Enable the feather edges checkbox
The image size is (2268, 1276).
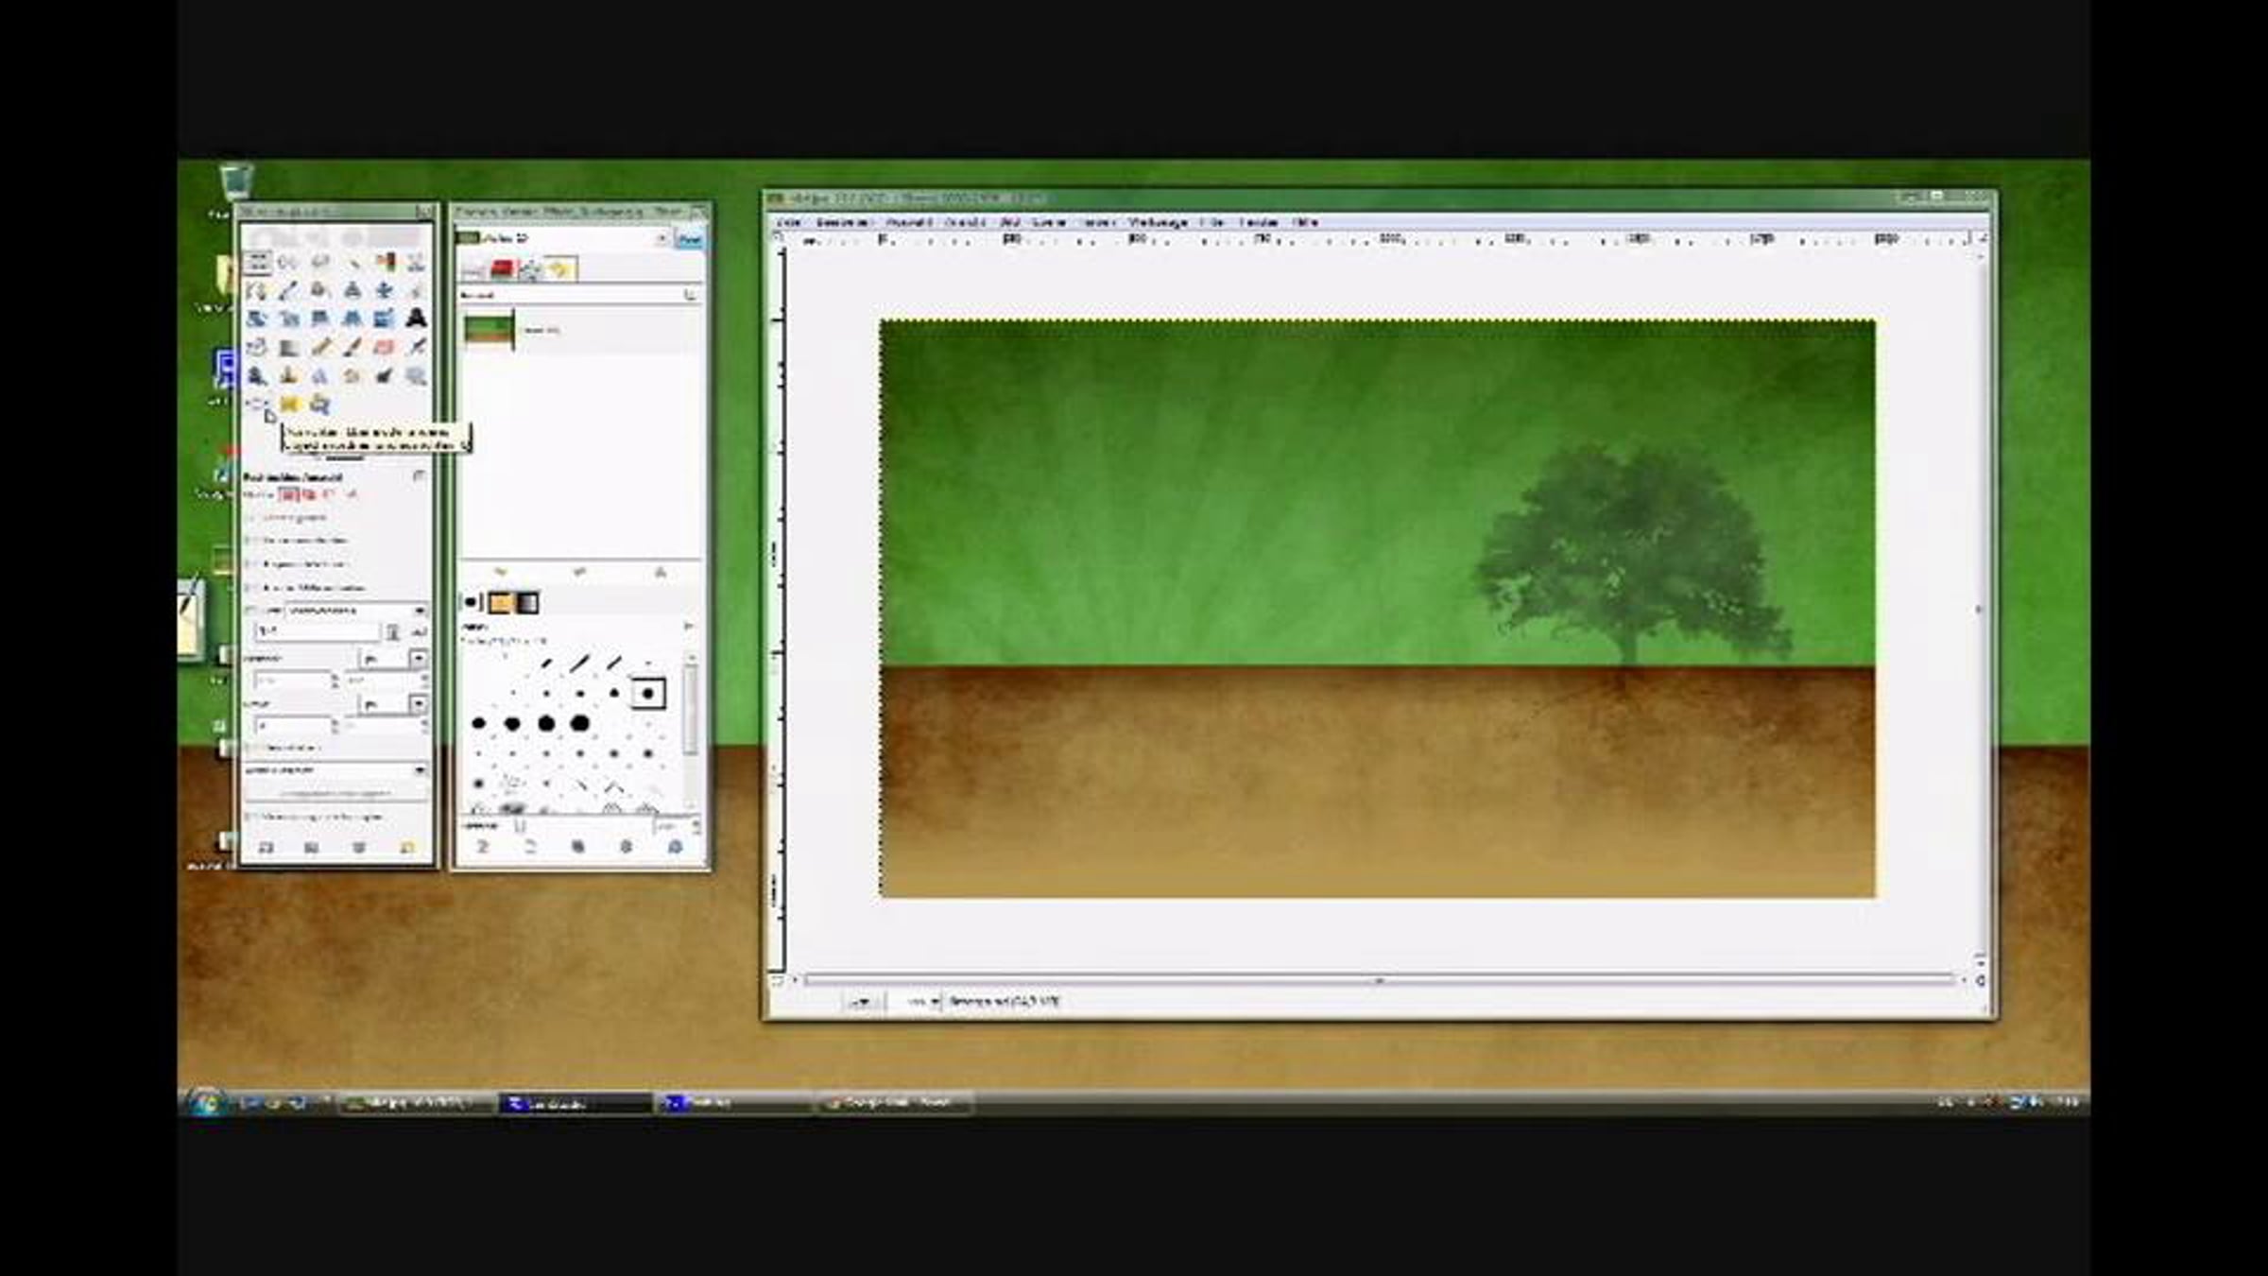pos(250,541)
